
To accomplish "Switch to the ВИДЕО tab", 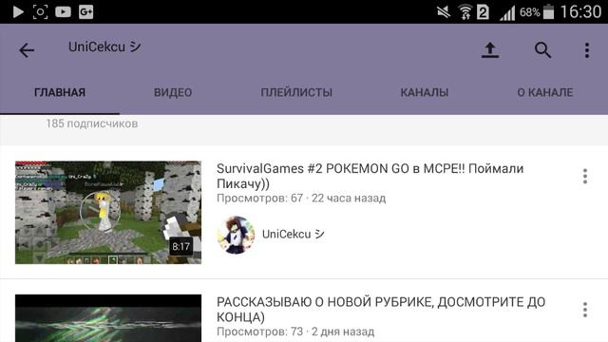I will (173, 92).
